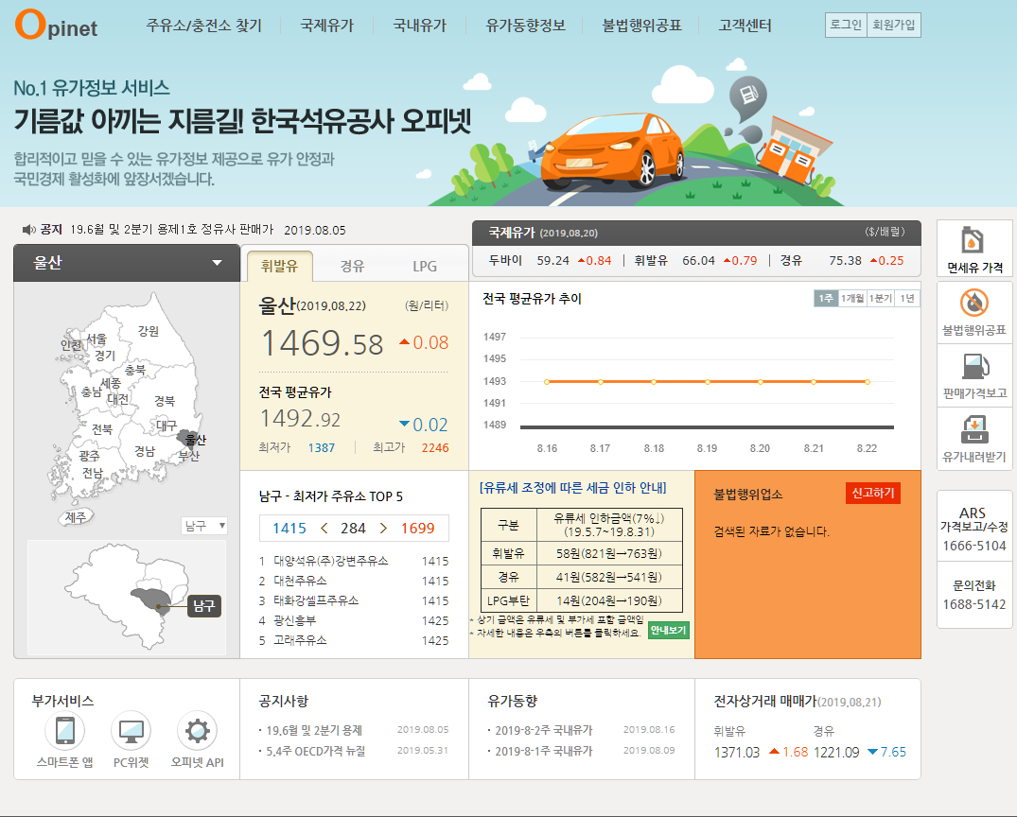1017x817 pixels.
Task: Select 서울 on the Korea map
Action: (96, 339)
